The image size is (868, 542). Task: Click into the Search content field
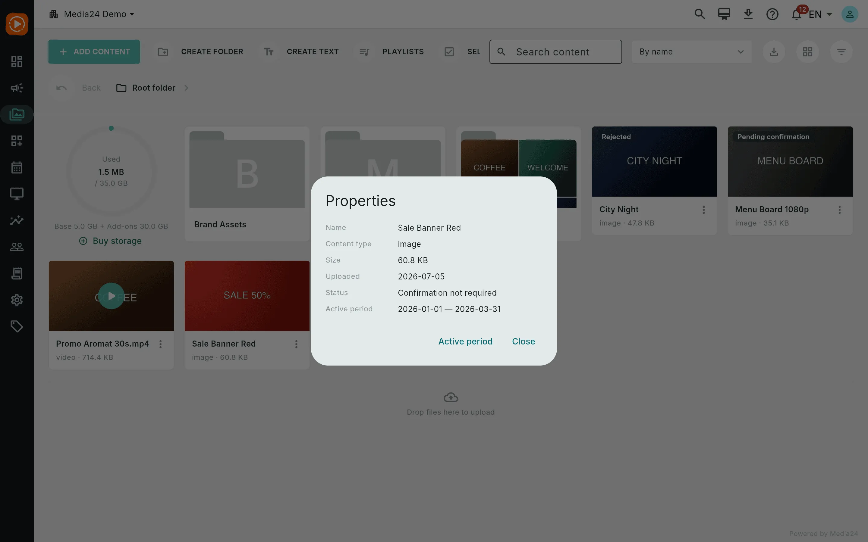tap(555, 51)
